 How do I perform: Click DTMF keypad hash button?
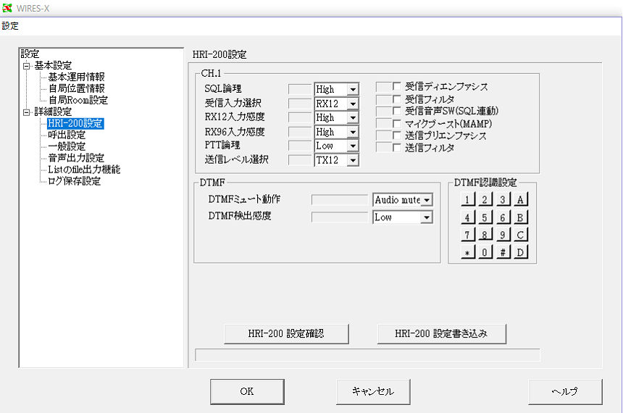503,252
